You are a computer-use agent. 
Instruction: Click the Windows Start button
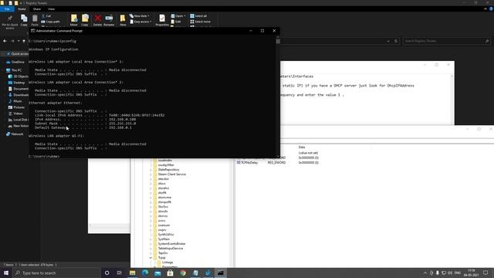coord(6,273)
